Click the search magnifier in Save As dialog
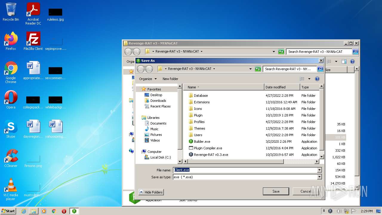Screen dimensions: 382x215 [320, 69]
